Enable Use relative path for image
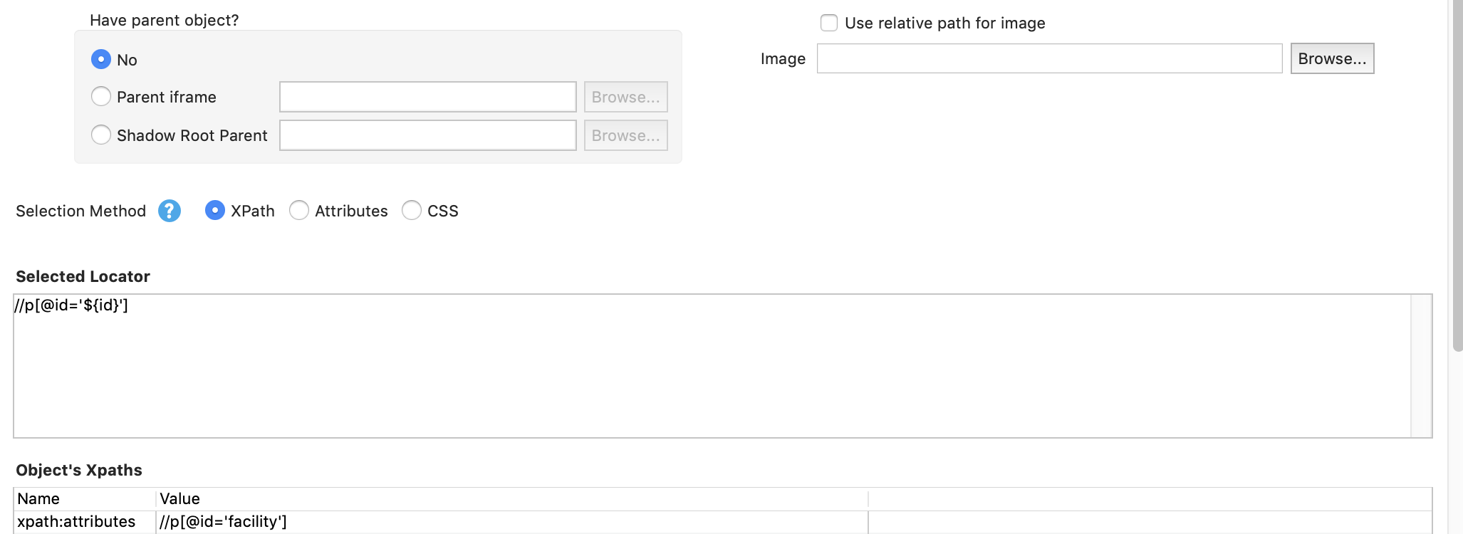This screenshot has width=1463, height=534. [x=829, y=23]
